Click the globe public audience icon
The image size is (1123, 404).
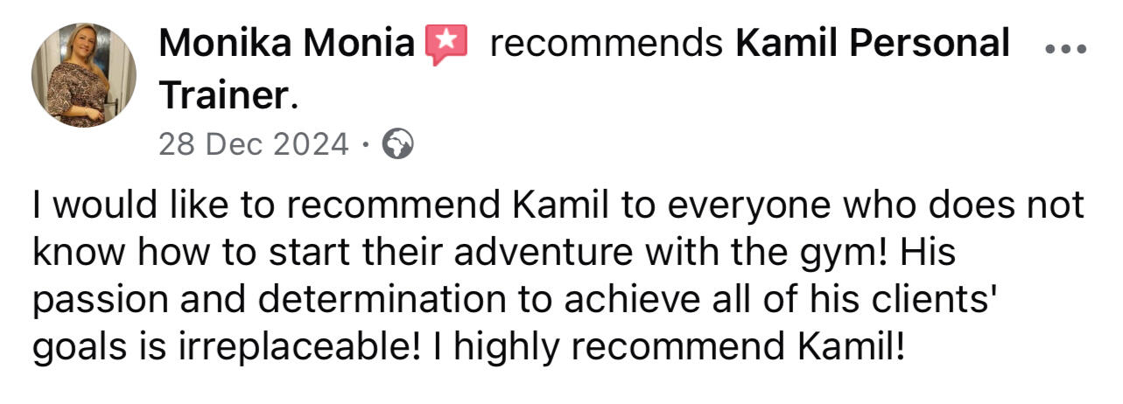click(398, 144)
